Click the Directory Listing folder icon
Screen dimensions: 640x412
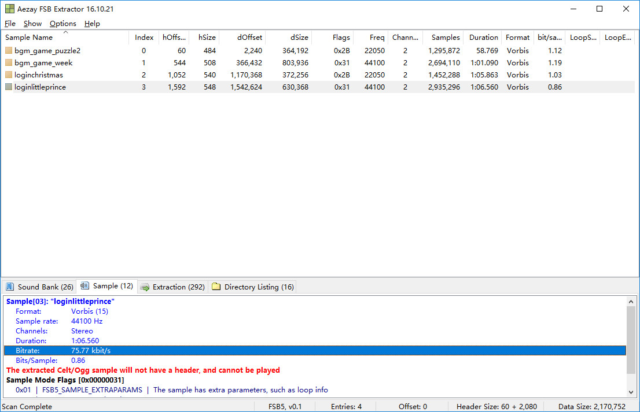[216, 287]
